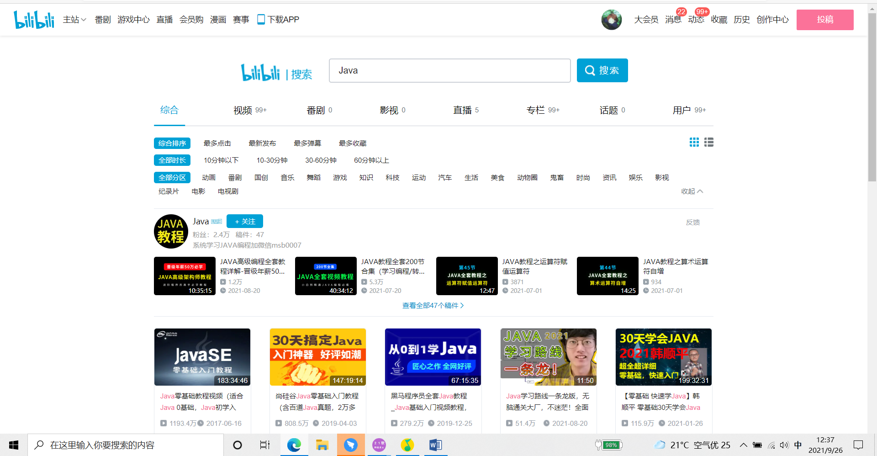
Task: Open JAVA 2021 学习路线 video thumbnail
Action: (x=549, y=357)
